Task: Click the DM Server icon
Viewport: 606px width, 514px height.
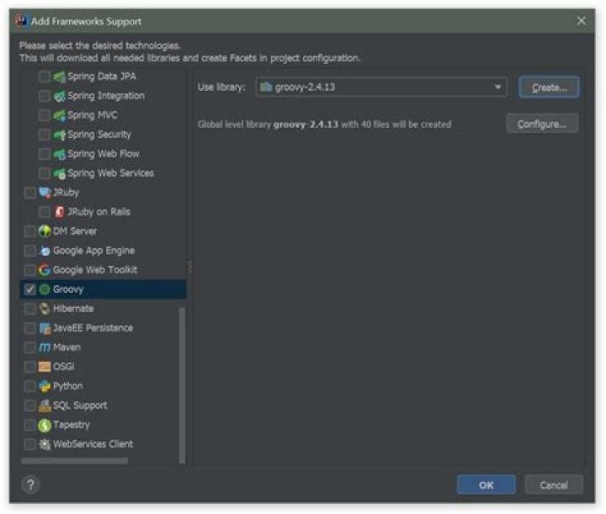Action: [x=45, y=231]
